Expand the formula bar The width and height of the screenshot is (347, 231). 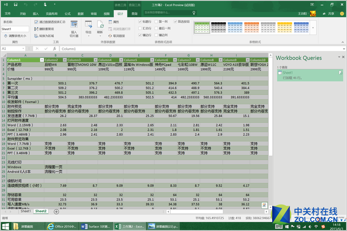(344, 49)
